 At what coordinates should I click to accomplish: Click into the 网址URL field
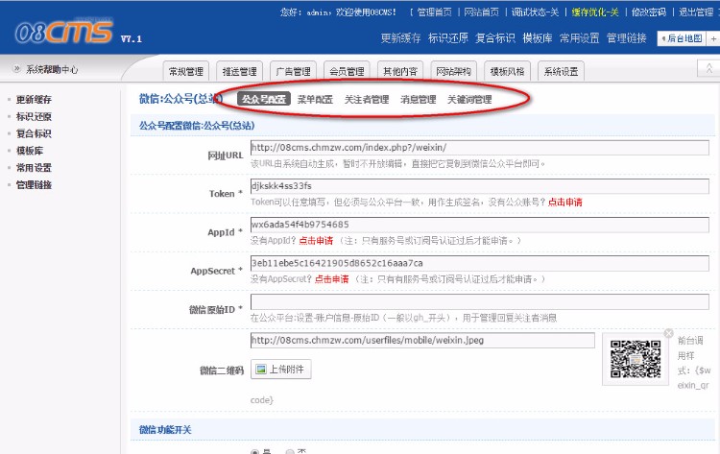click(x=479, y=148)
